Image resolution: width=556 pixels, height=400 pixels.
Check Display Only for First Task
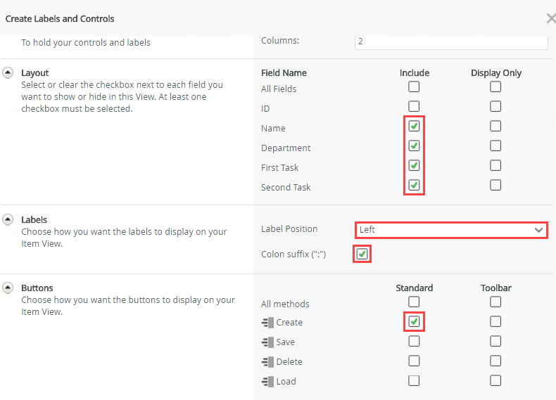pos(495,165)
